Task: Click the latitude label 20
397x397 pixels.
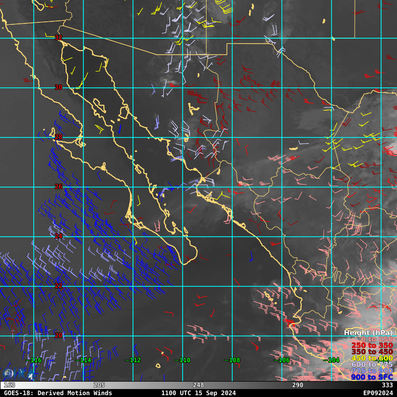Action: click(59, 335)
